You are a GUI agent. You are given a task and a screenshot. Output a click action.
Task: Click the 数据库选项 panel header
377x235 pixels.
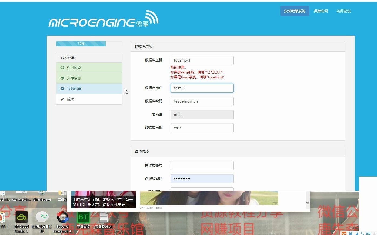coord(238,46)
